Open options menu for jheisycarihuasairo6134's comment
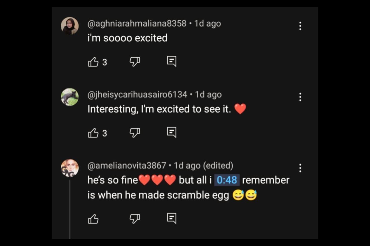The width and height of the screenshot is (370, 246). coord(300,97)
